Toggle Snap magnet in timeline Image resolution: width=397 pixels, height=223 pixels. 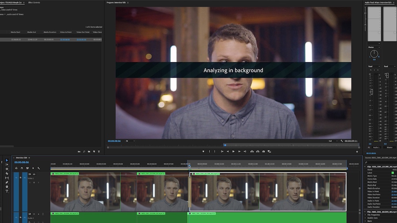[22, 168]
